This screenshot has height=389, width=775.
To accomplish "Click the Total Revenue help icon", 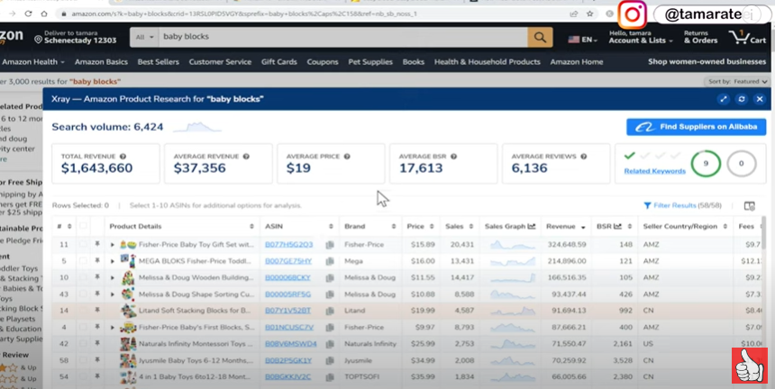I will coord(123,157).
